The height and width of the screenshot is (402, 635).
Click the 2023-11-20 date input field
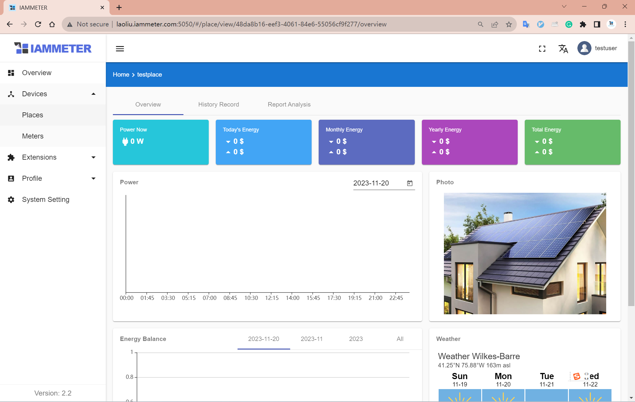[376, 183]
